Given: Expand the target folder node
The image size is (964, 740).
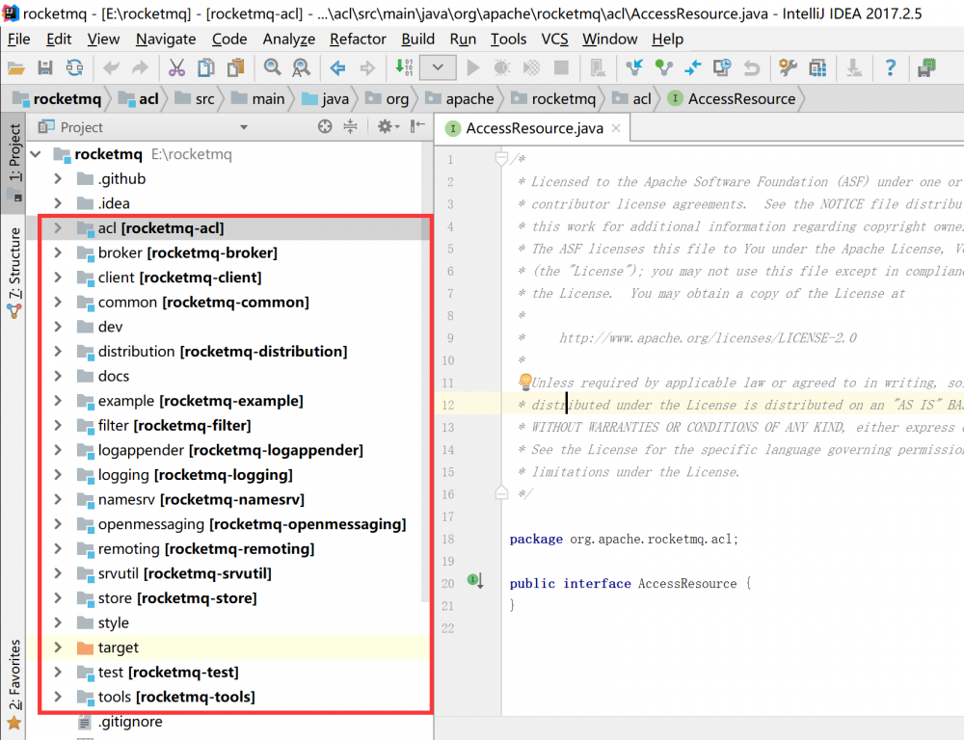Looking at the screenshot, I should click(59, 647).
